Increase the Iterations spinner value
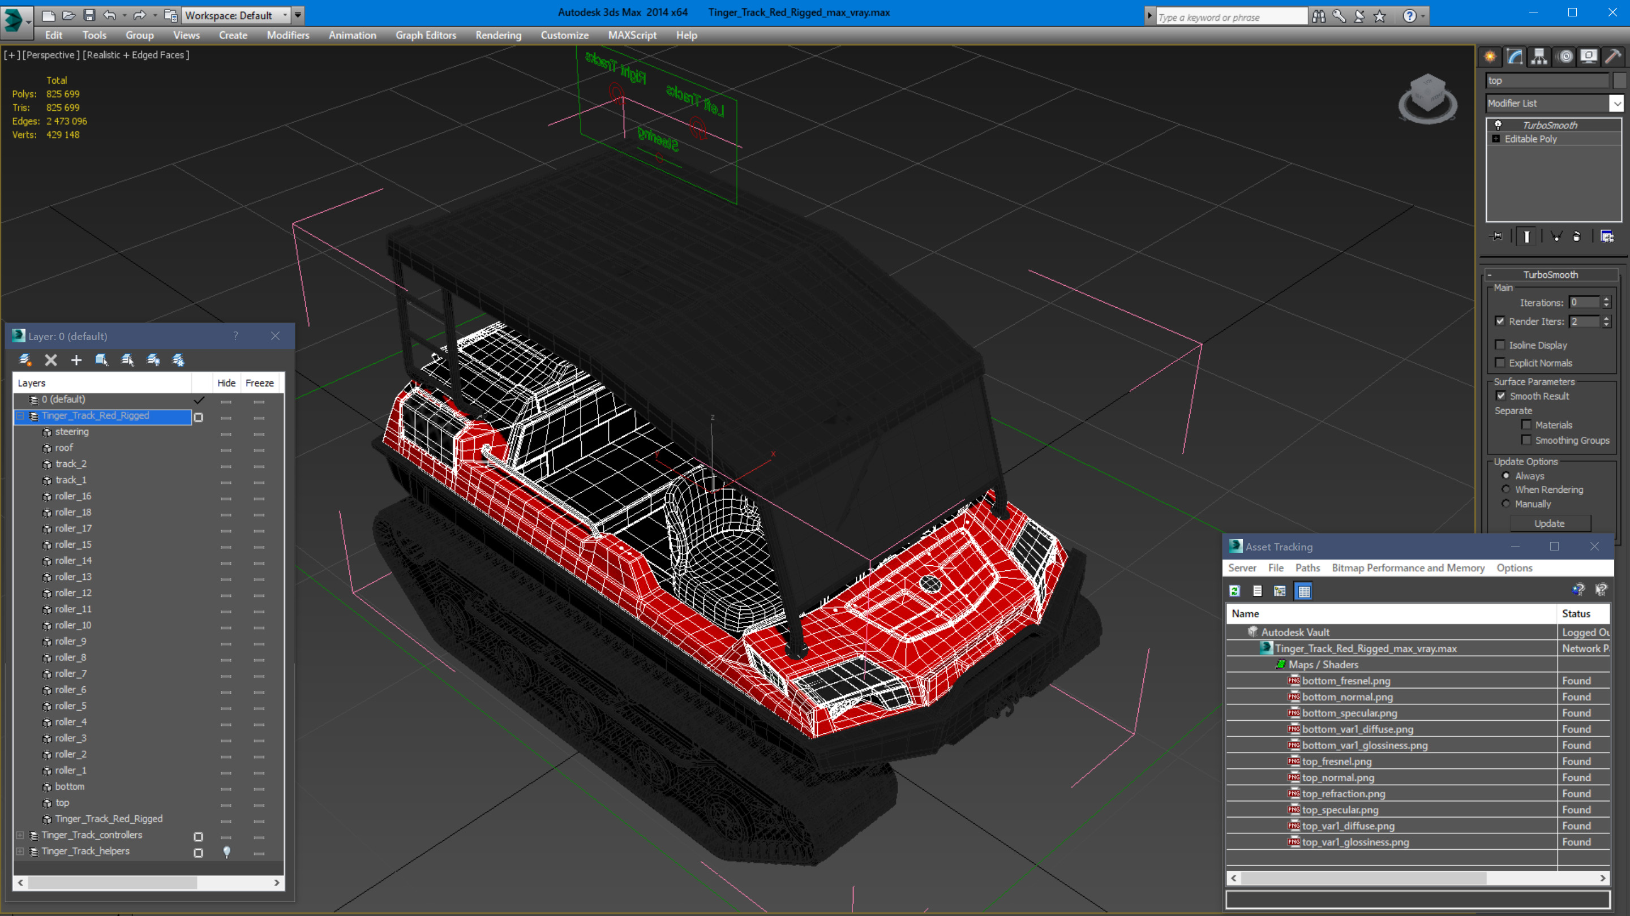 [x=1606, y=299]
